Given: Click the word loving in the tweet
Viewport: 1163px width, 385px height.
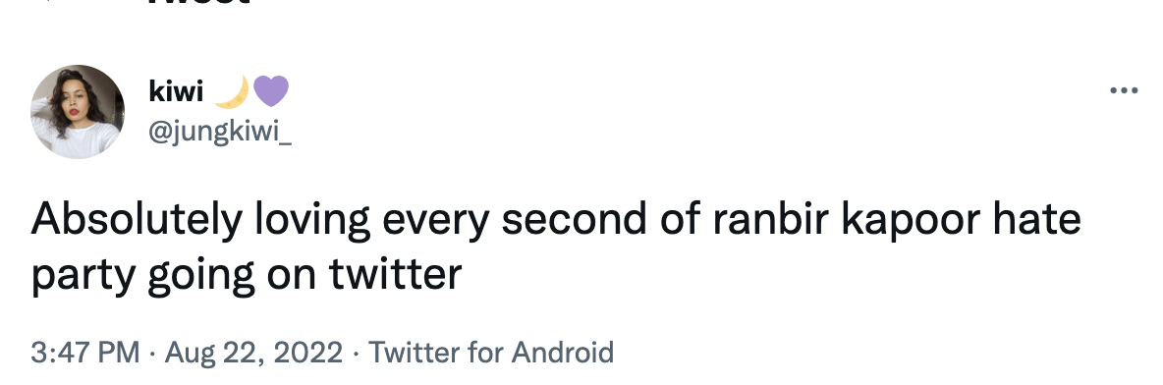Looking at the screenshot, I should 312,220.
